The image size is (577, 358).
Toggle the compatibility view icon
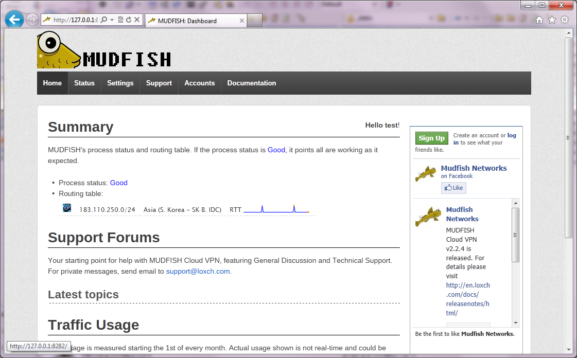click(x=120, y=20)
